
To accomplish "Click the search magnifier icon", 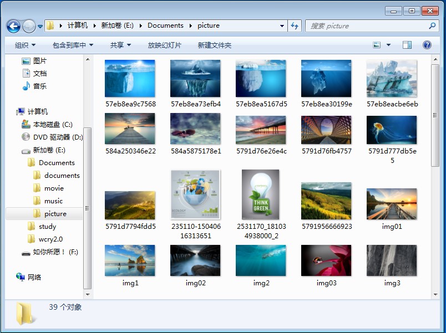I will point(432,25).
